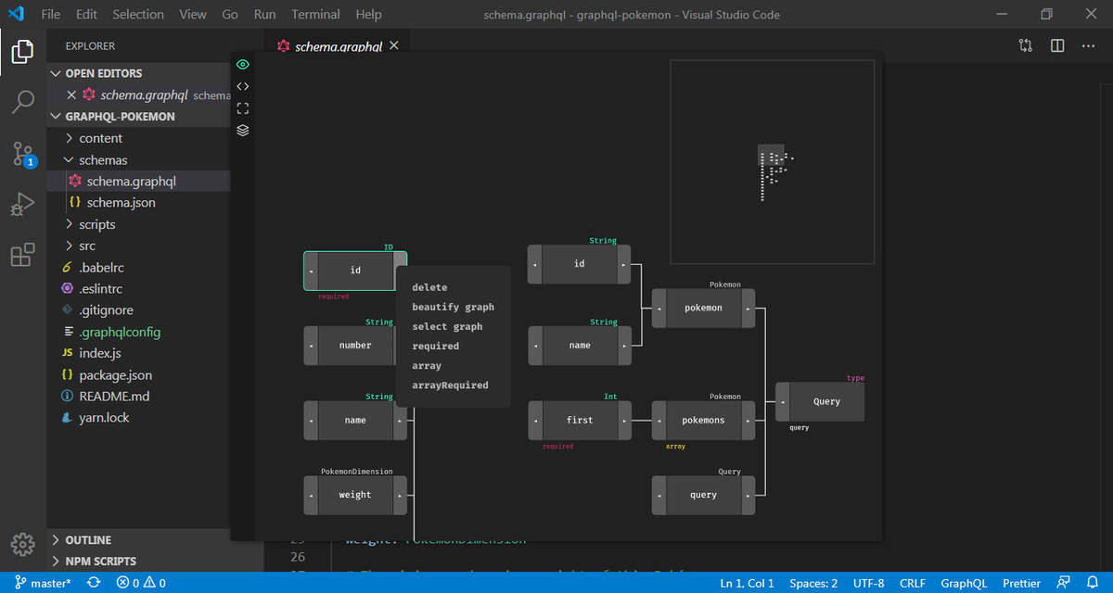Close the schema.graphql tab

(393, 45)
